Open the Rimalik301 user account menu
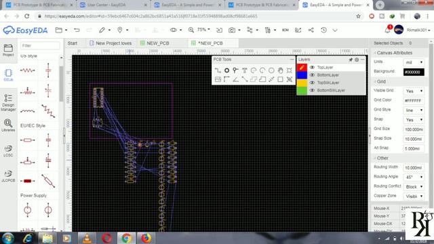The height and width of the screenshot is (244, 434). click(418, 30)
